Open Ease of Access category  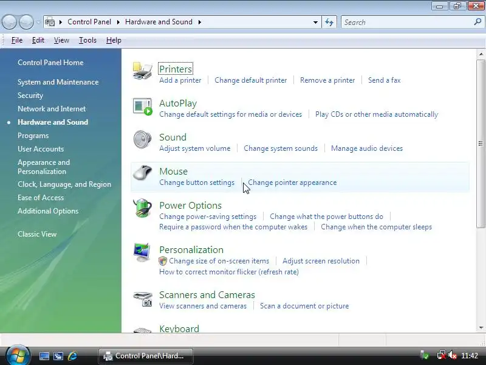(x=41, y=197)
